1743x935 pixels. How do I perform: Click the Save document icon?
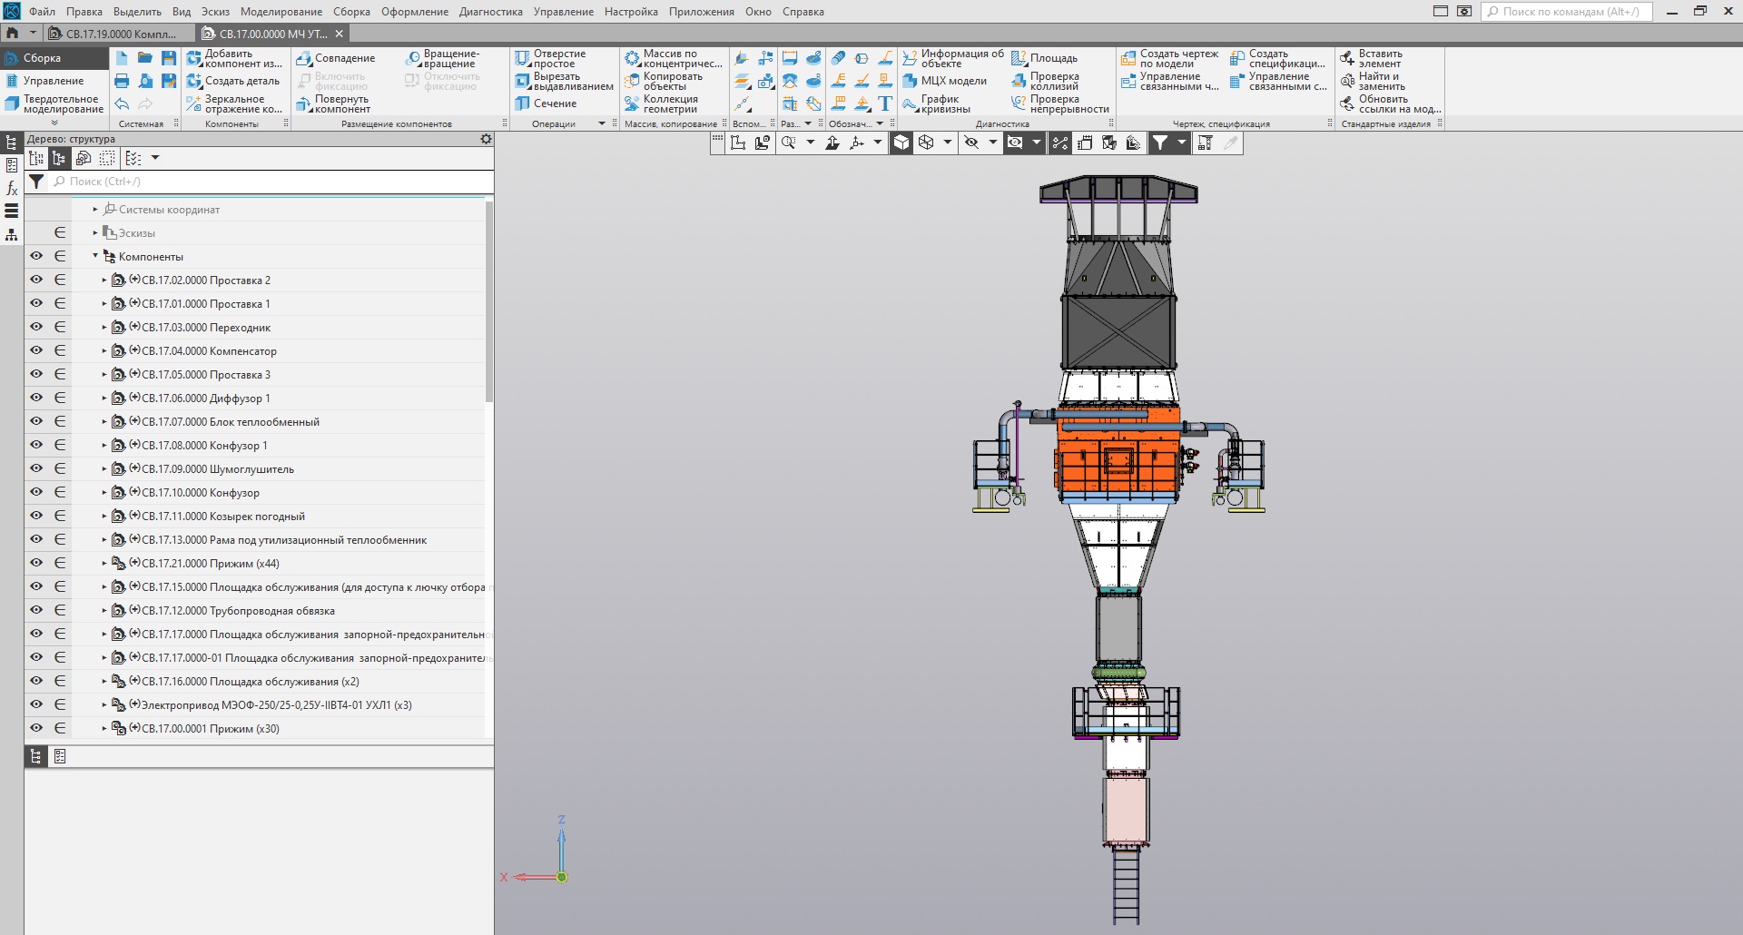169,58
